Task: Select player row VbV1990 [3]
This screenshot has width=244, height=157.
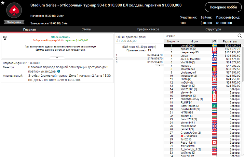Action: [x=202, y=62]
